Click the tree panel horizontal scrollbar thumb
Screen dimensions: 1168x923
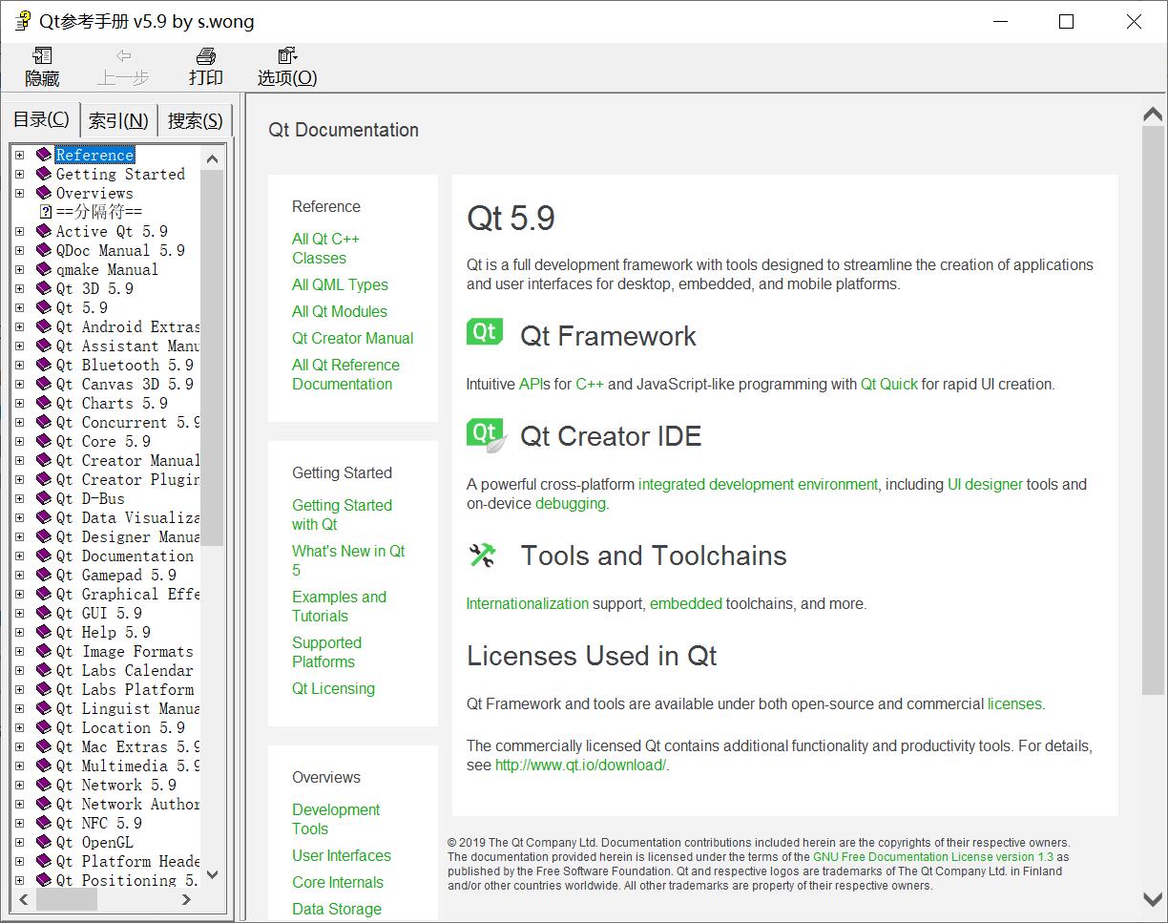point(66,899)
